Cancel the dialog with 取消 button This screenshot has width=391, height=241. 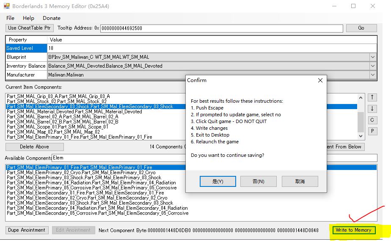click(300, 181)
